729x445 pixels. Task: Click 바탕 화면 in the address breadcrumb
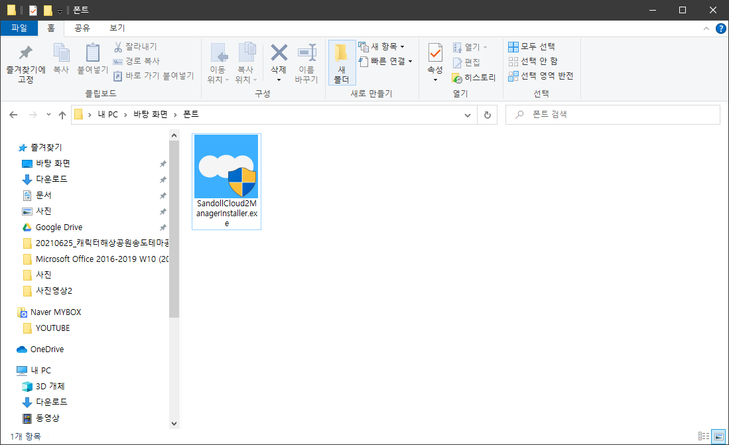151,114
